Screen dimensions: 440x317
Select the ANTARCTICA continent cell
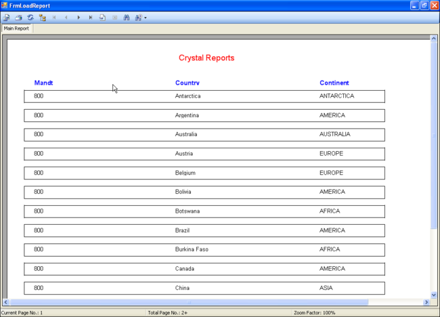pyautogui.click(x=336, y=96)
